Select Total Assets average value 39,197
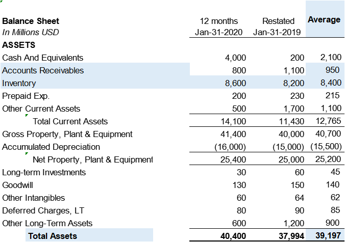Image resolution: width=345 pixels, height=242 pixels. [x=328, y=235]
